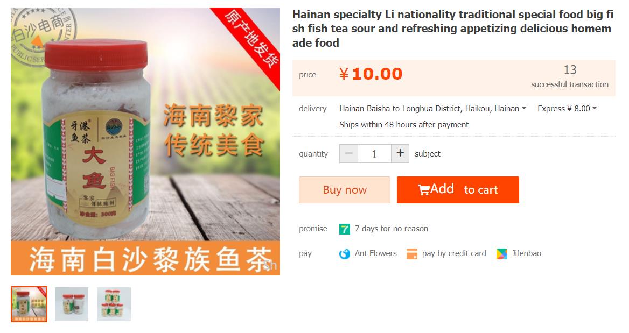Click the 13 successful transaction count
This screenshot has height=333, width=629.
pos(570,76)
